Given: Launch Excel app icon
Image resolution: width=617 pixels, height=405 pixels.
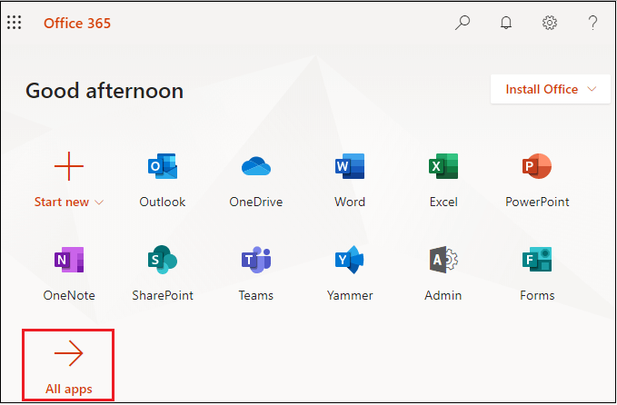Looking at the screenshot, I should click(443, 166).
